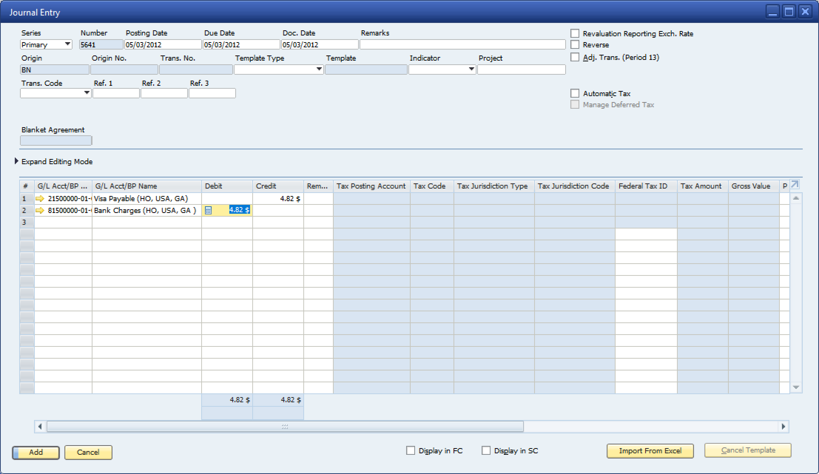Open the Template Type dropdown

[319, 70]
